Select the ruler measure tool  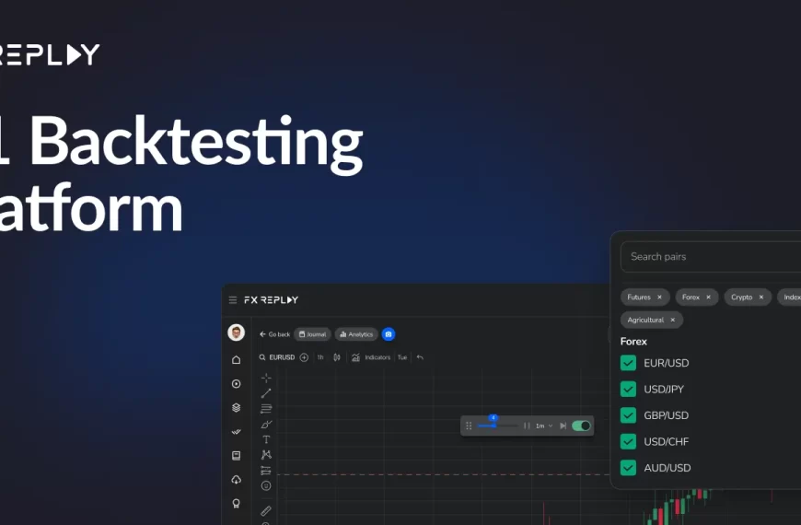coord(266,510)
